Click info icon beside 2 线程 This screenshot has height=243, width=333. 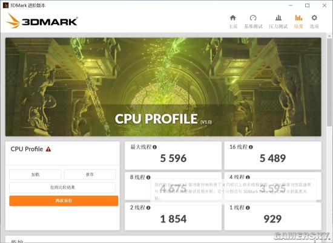[148, 207]
